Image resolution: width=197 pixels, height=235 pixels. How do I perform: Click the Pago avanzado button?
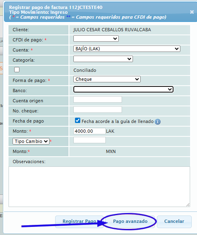[130, 221]
